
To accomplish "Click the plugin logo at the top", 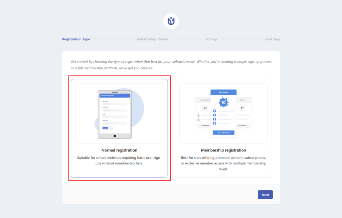I will point(171,21).
